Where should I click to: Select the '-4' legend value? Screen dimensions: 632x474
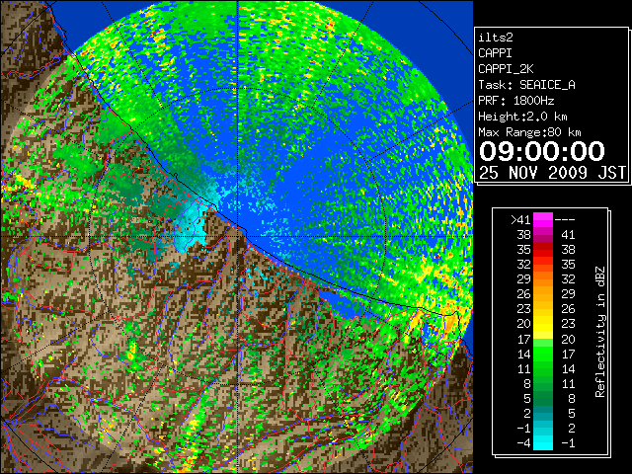coord(523,443)
